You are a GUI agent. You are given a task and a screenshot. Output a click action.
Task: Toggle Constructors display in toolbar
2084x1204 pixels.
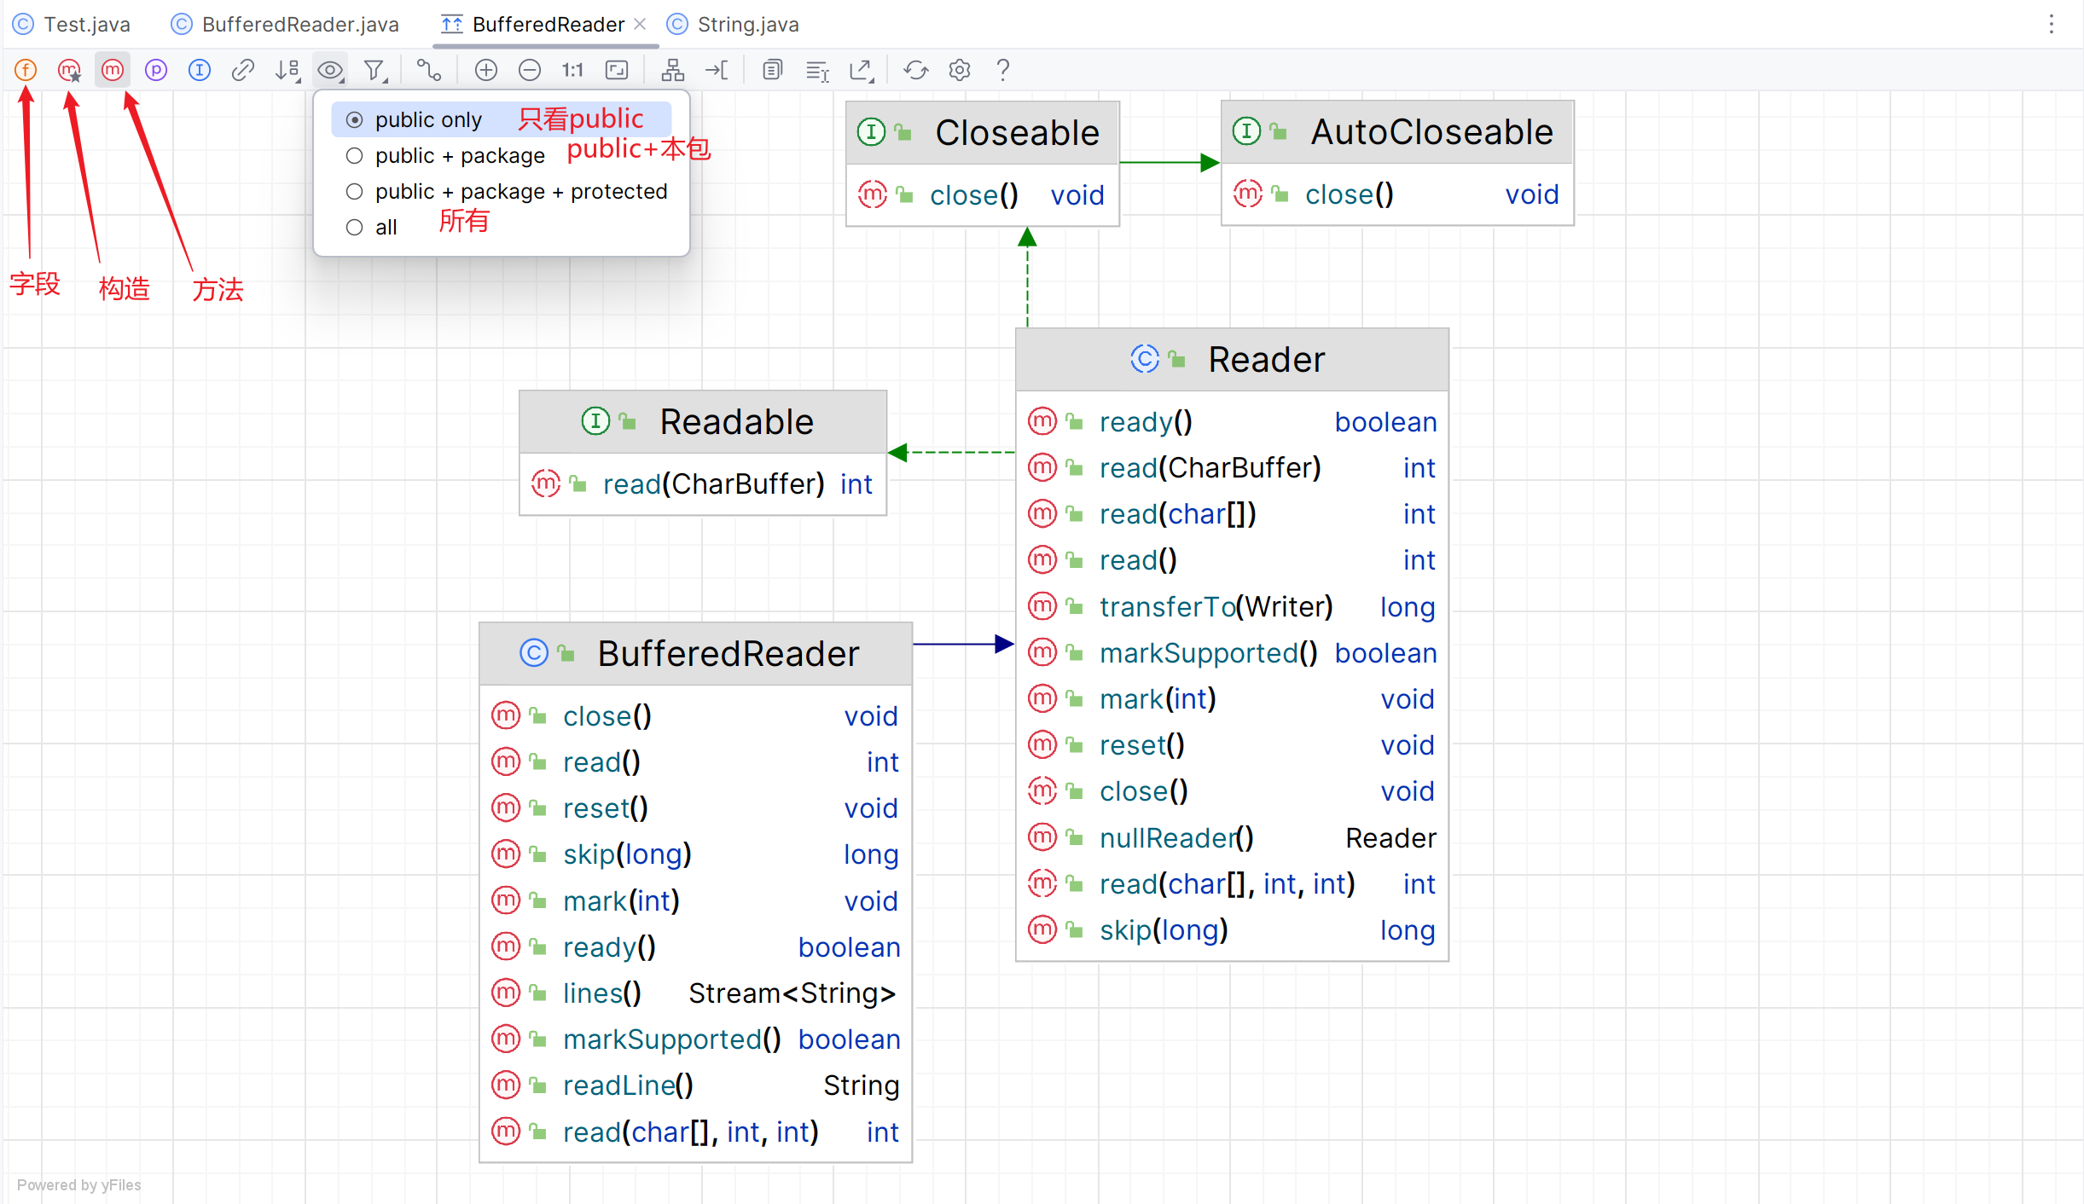[x=69, y=70]
